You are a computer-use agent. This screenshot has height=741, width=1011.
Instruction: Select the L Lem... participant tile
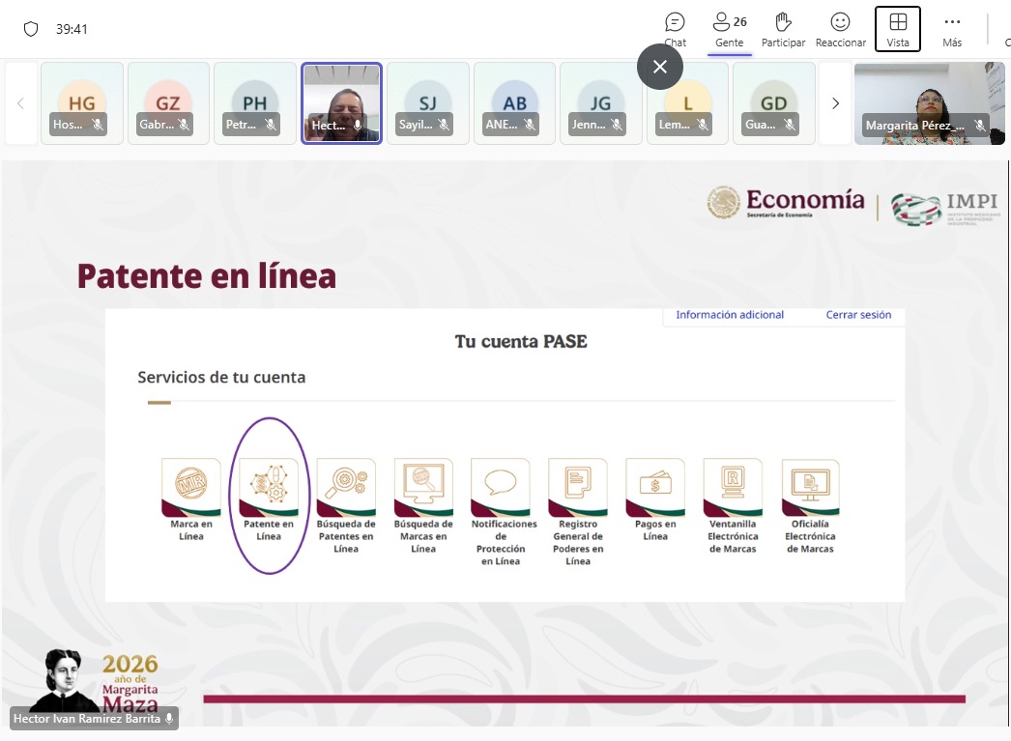tap(687, 103)
